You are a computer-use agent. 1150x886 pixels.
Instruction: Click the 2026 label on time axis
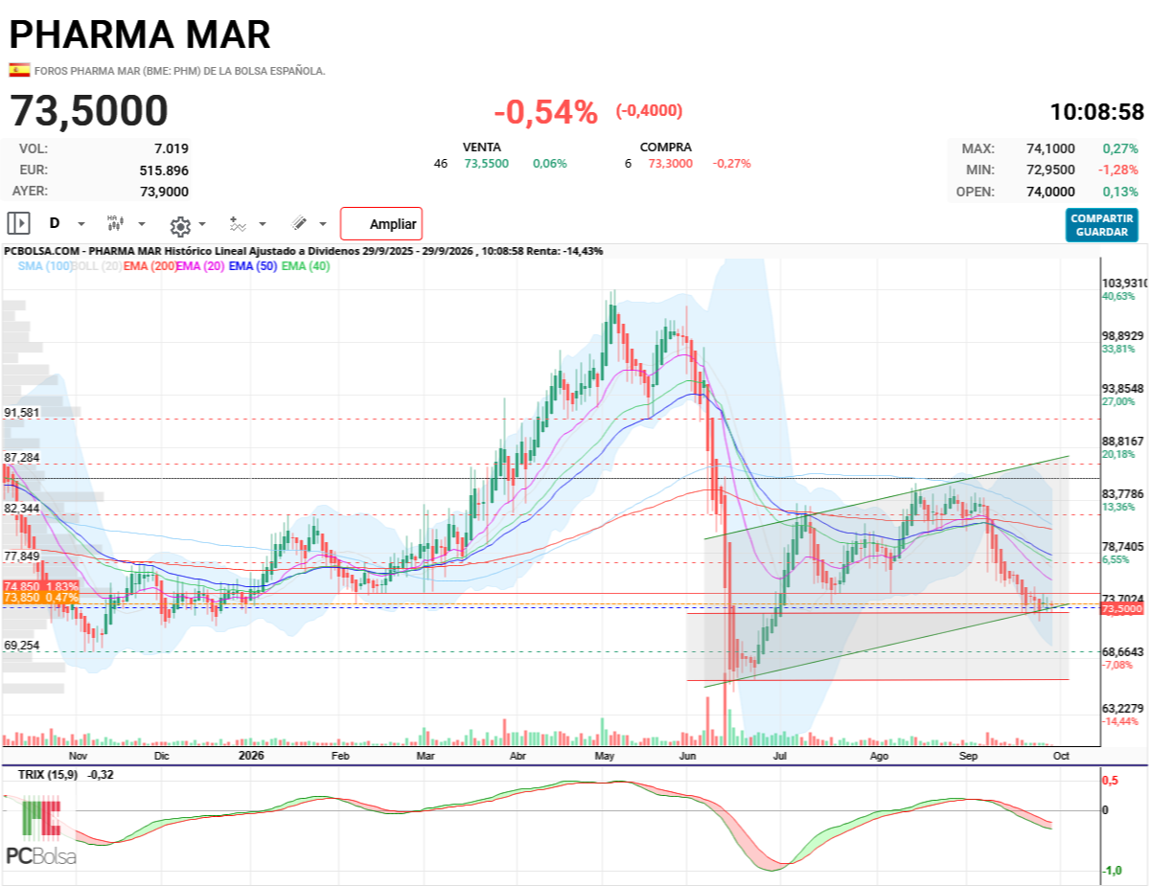pos(250,756)
